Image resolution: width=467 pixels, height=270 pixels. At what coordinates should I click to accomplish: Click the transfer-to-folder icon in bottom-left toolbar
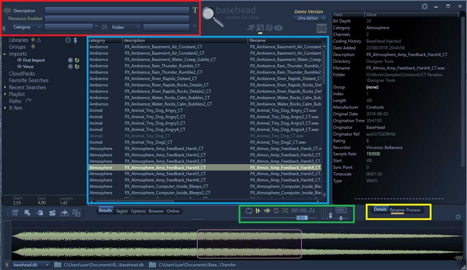[39, 213]
